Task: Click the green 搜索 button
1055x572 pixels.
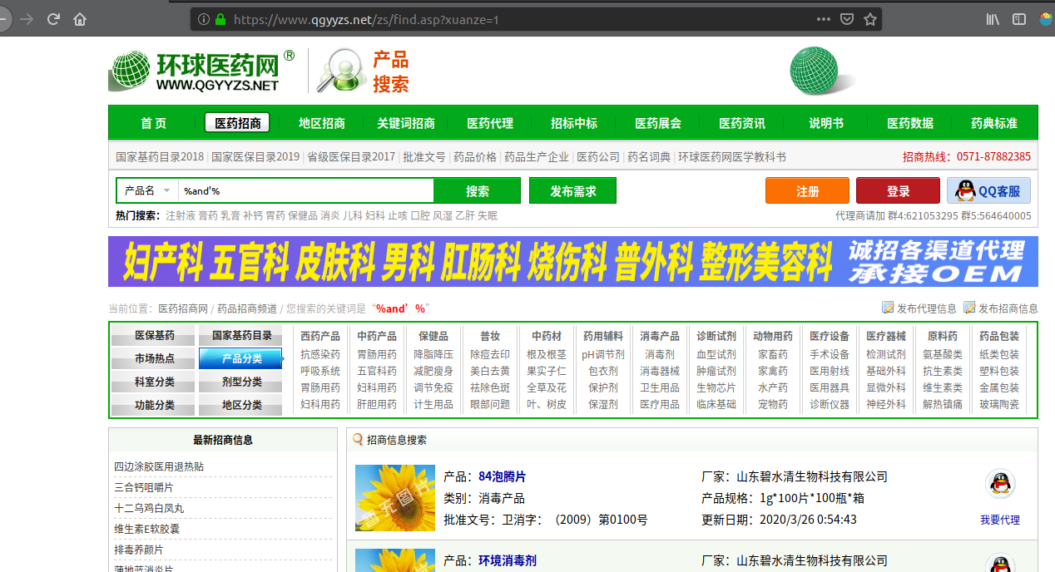Action: click(x=478, y=190)
